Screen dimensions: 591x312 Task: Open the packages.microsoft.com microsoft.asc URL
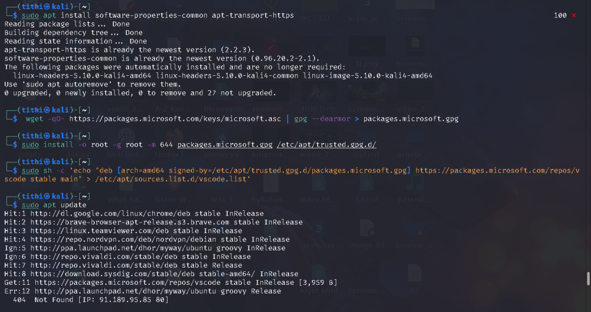point(175,119)
